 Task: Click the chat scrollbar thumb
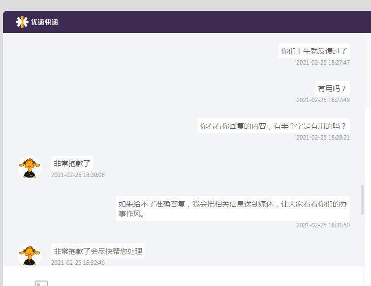362,199
